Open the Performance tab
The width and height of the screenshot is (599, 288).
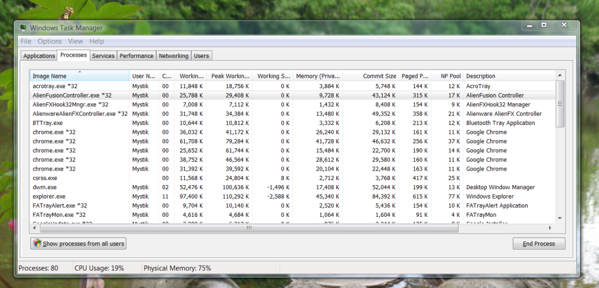click(x=136, y=55)
